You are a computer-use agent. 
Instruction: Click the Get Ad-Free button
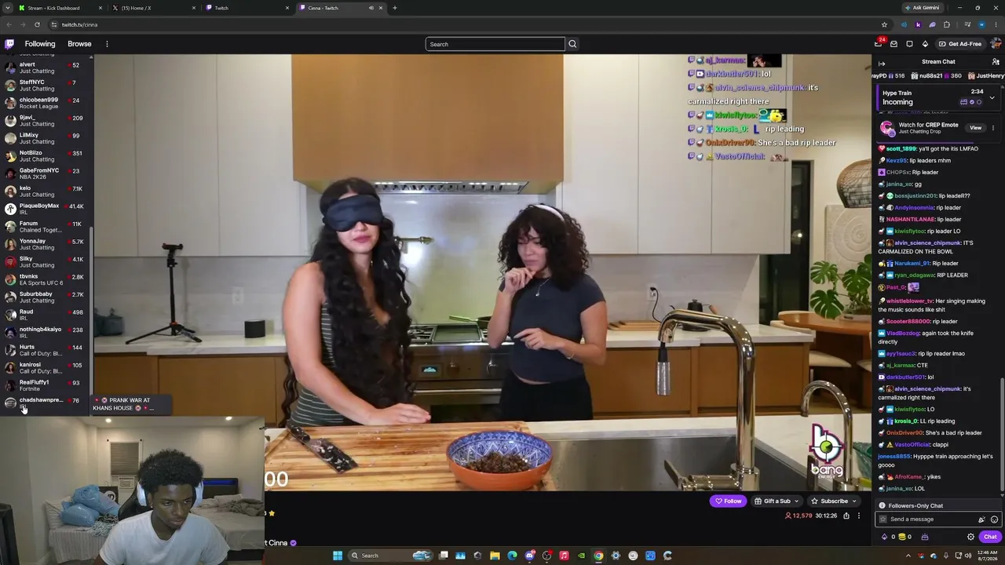(960, 44)
